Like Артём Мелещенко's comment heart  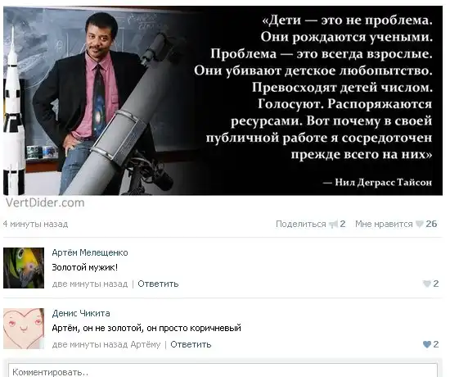point(427,284)
